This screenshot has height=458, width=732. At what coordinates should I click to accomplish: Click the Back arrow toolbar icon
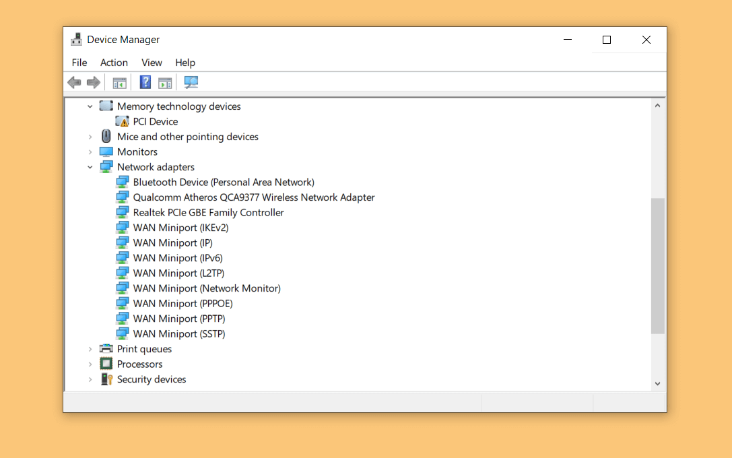coord(74,83)
